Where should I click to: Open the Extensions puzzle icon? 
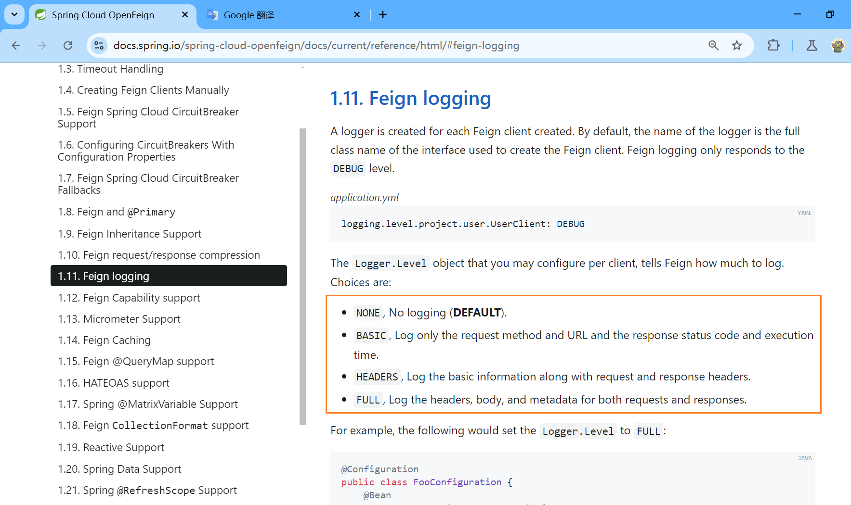773,45
